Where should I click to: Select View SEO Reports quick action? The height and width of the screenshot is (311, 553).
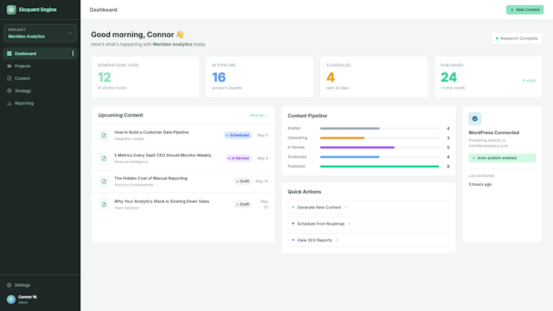click(369, 240)
